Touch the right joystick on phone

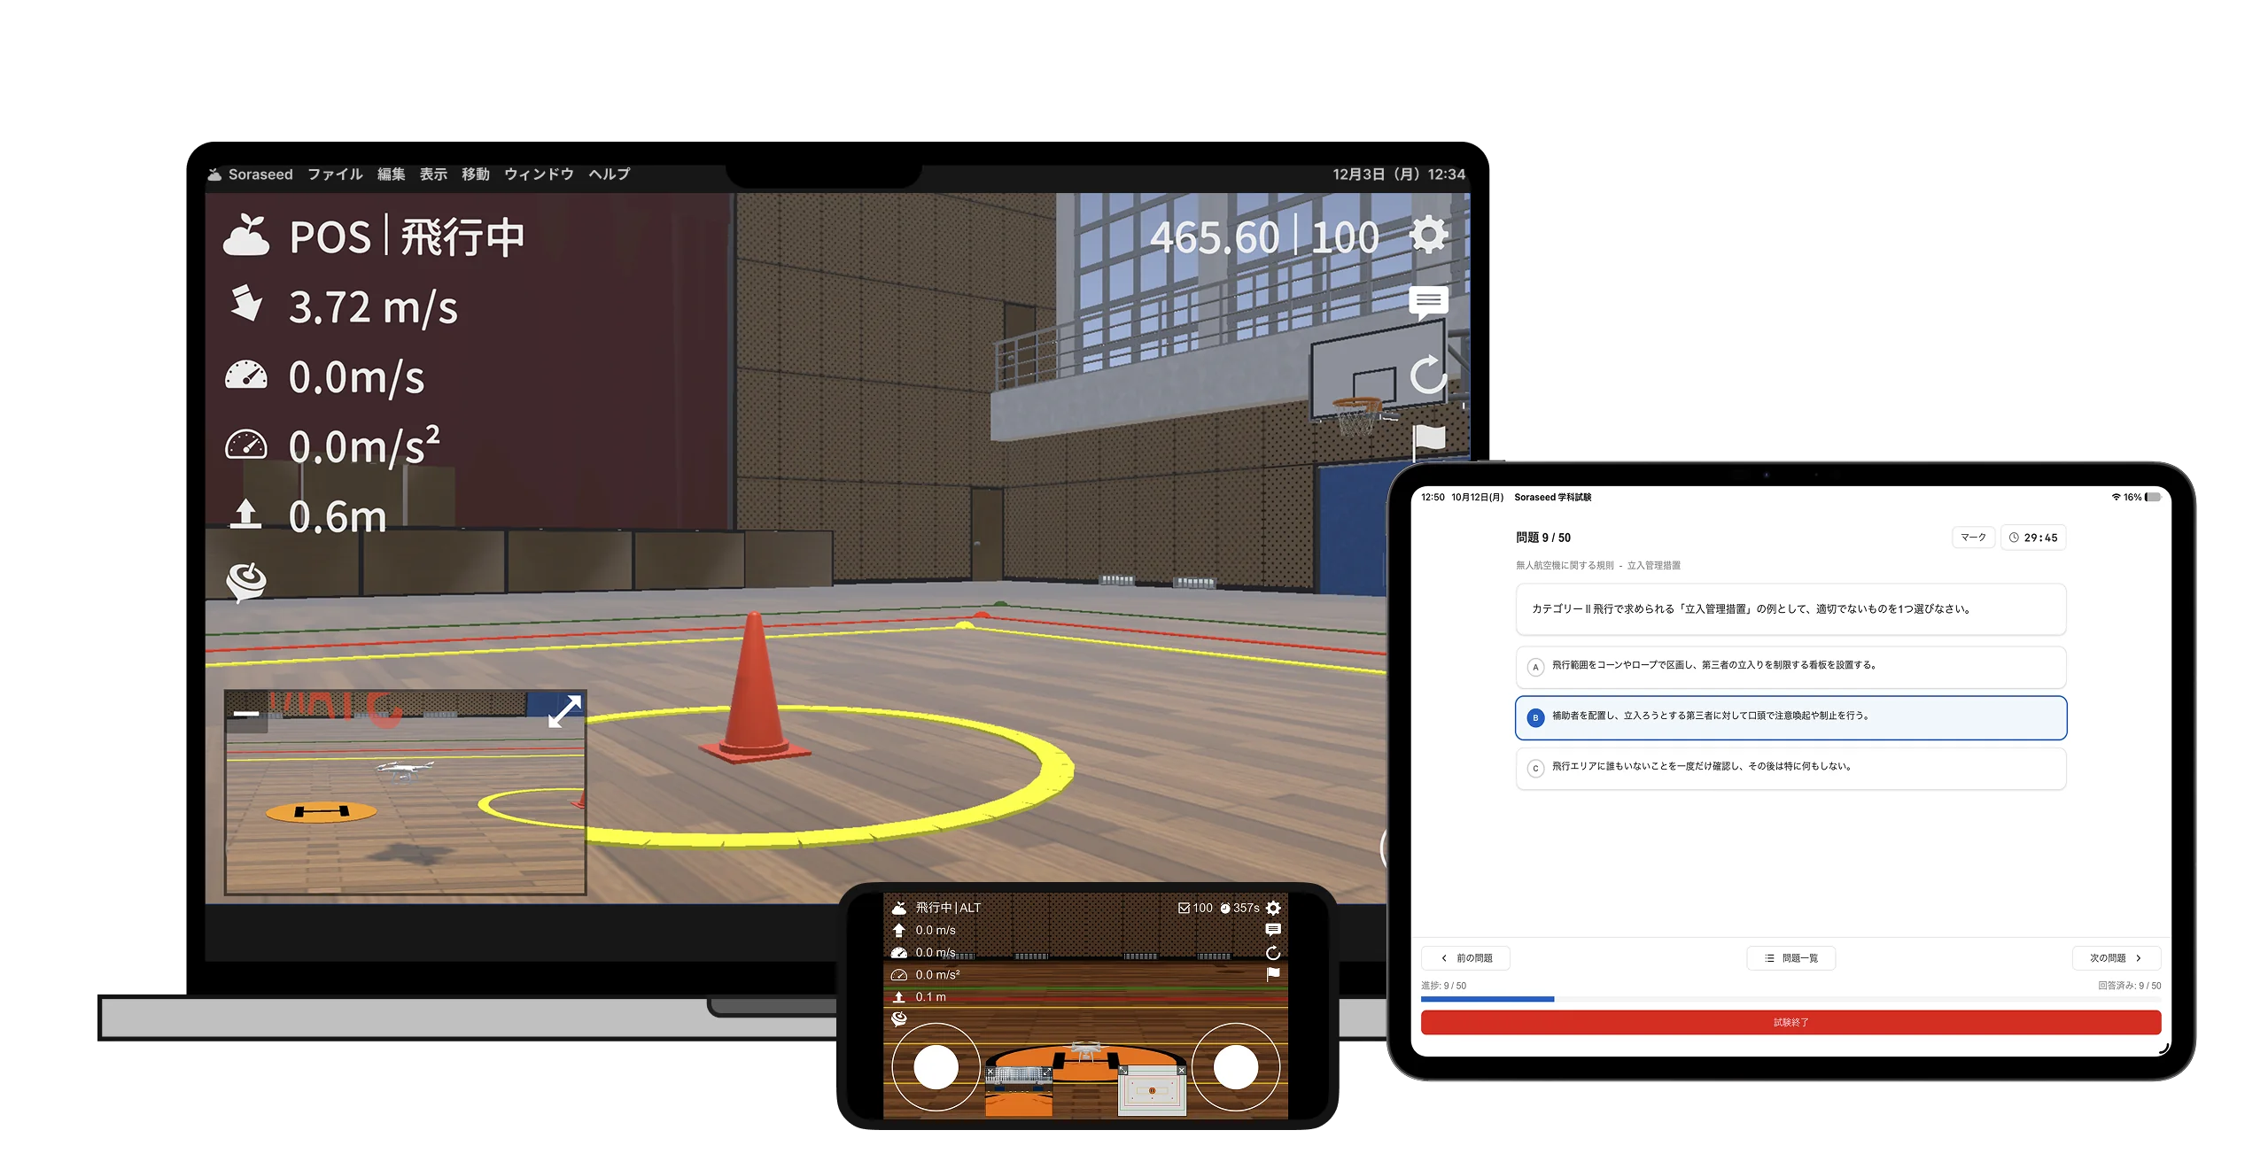pos(1235,1067)
